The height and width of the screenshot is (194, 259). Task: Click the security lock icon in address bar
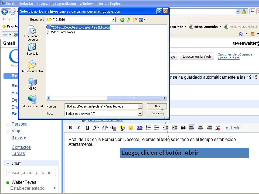click(244, 11)
